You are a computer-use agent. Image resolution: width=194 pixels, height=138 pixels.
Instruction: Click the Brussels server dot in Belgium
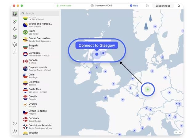click(130, 88)
